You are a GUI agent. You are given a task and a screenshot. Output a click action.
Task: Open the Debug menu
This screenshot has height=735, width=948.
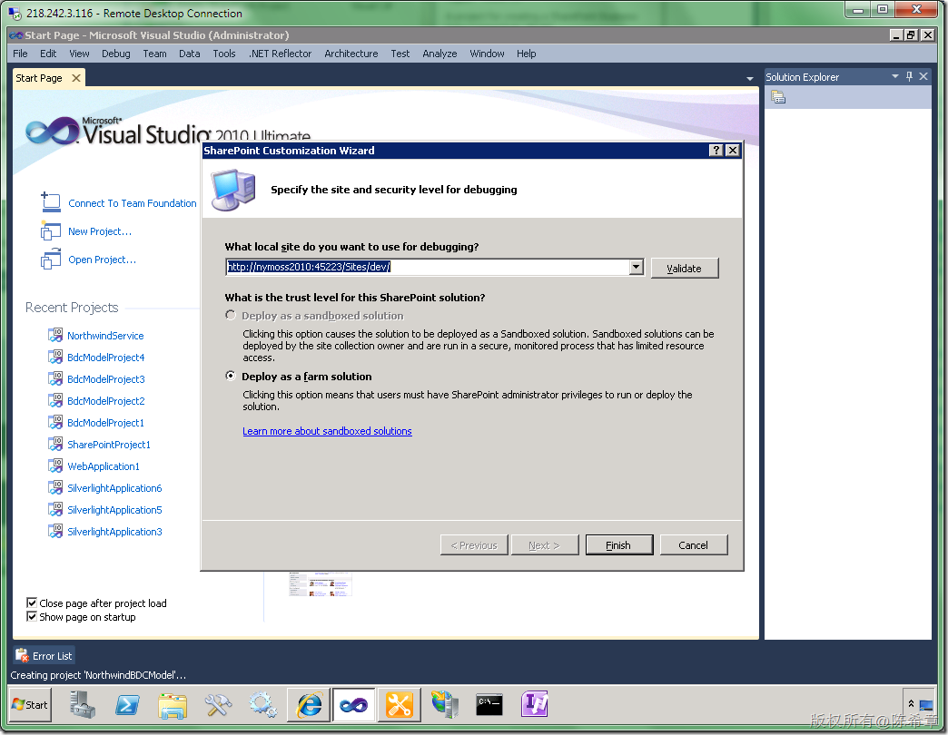115,54
